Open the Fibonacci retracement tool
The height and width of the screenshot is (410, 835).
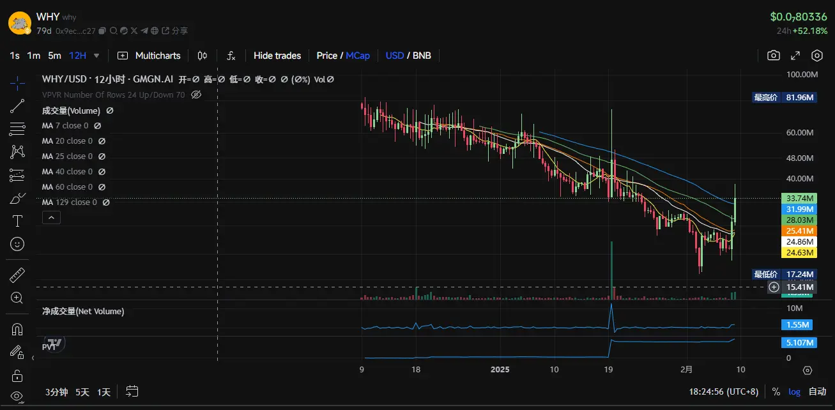click(x=17, y=129)
